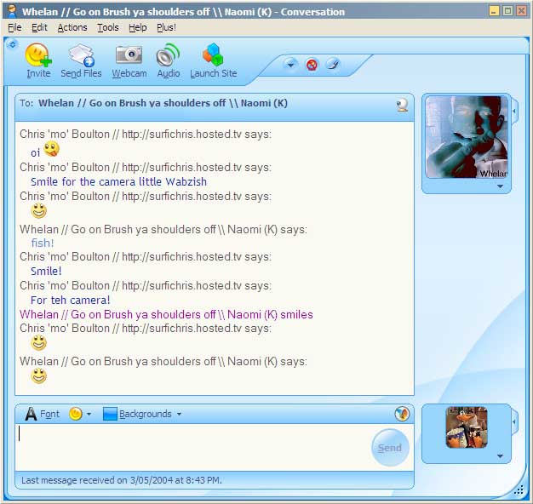The image size is (533, 504).
Task: Click the purple 'smiles' action line
Action: coord(166,314)
